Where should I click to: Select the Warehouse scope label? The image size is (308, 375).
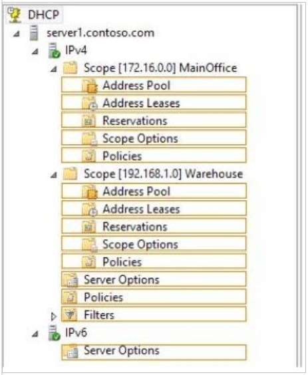(164, 174)
